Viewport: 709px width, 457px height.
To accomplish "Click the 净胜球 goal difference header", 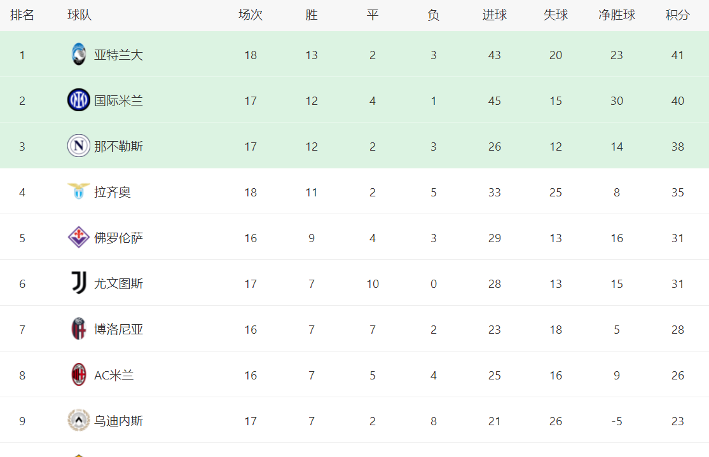I will [616, 15].
